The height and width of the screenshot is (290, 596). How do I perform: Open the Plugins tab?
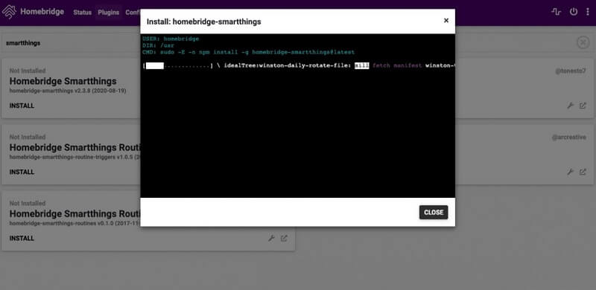[x=108, y=12]
